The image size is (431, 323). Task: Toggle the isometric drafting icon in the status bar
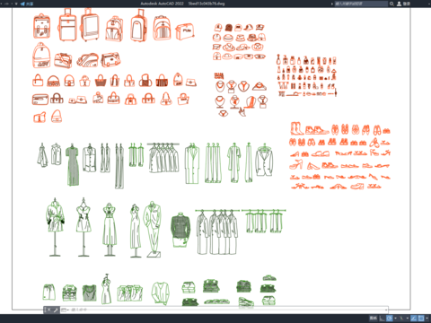pos(401,319)
